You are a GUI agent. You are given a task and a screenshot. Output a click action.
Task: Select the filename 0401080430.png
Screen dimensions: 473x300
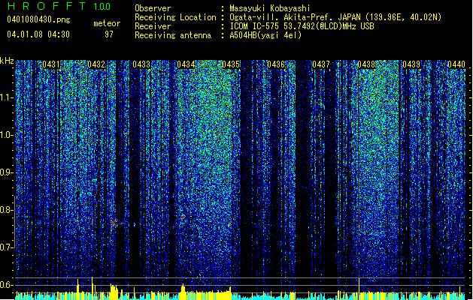(x=38, y=19)
